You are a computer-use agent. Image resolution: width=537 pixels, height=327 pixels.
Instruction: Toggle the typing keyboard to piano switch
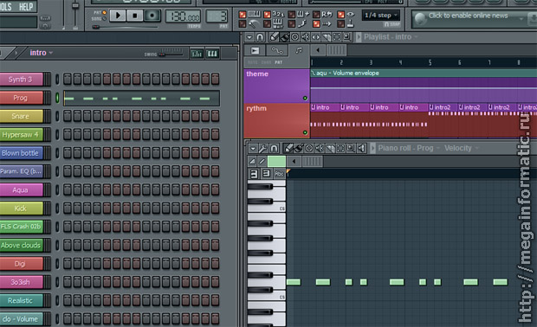pyautogui.click(x=243, y=15)
